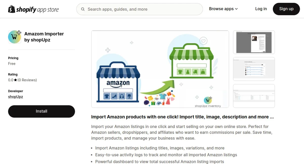Viewport: 304px width, 164px height.
Task: Open the third screenshot thumbnail
Action: pyautogui.click(x=254, y=96)
